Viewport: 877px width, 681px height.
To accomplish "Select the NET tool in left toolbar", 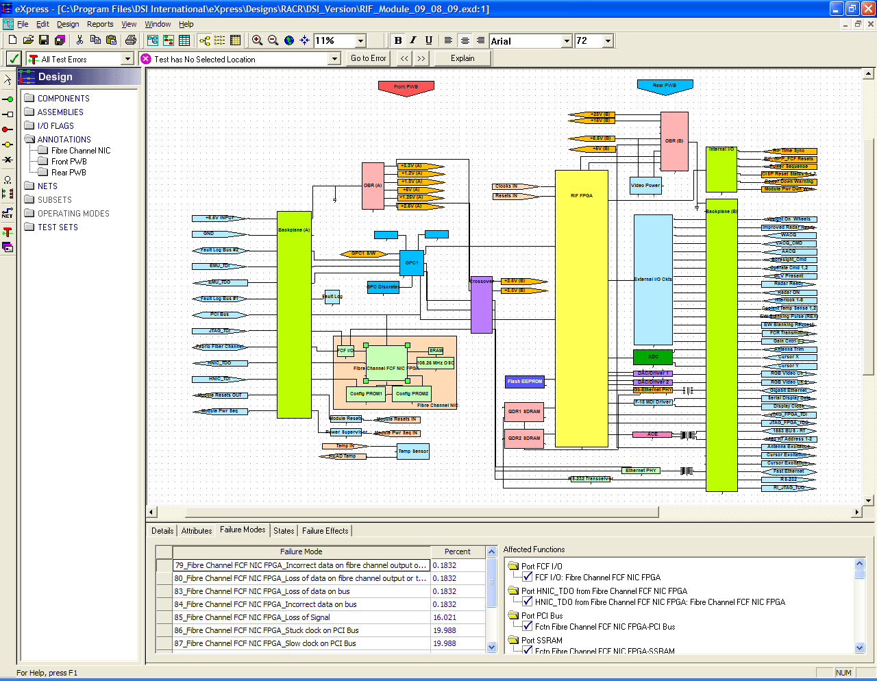I will pyautogui.click(x=8, y=213).
